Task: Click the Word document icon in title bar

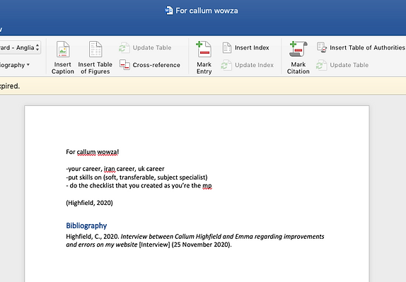Action: click(169, 11)
